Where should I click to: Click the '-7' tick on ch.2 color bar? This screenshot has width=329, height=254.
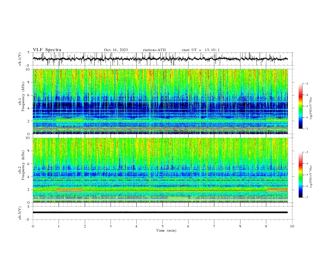[307, 198]
